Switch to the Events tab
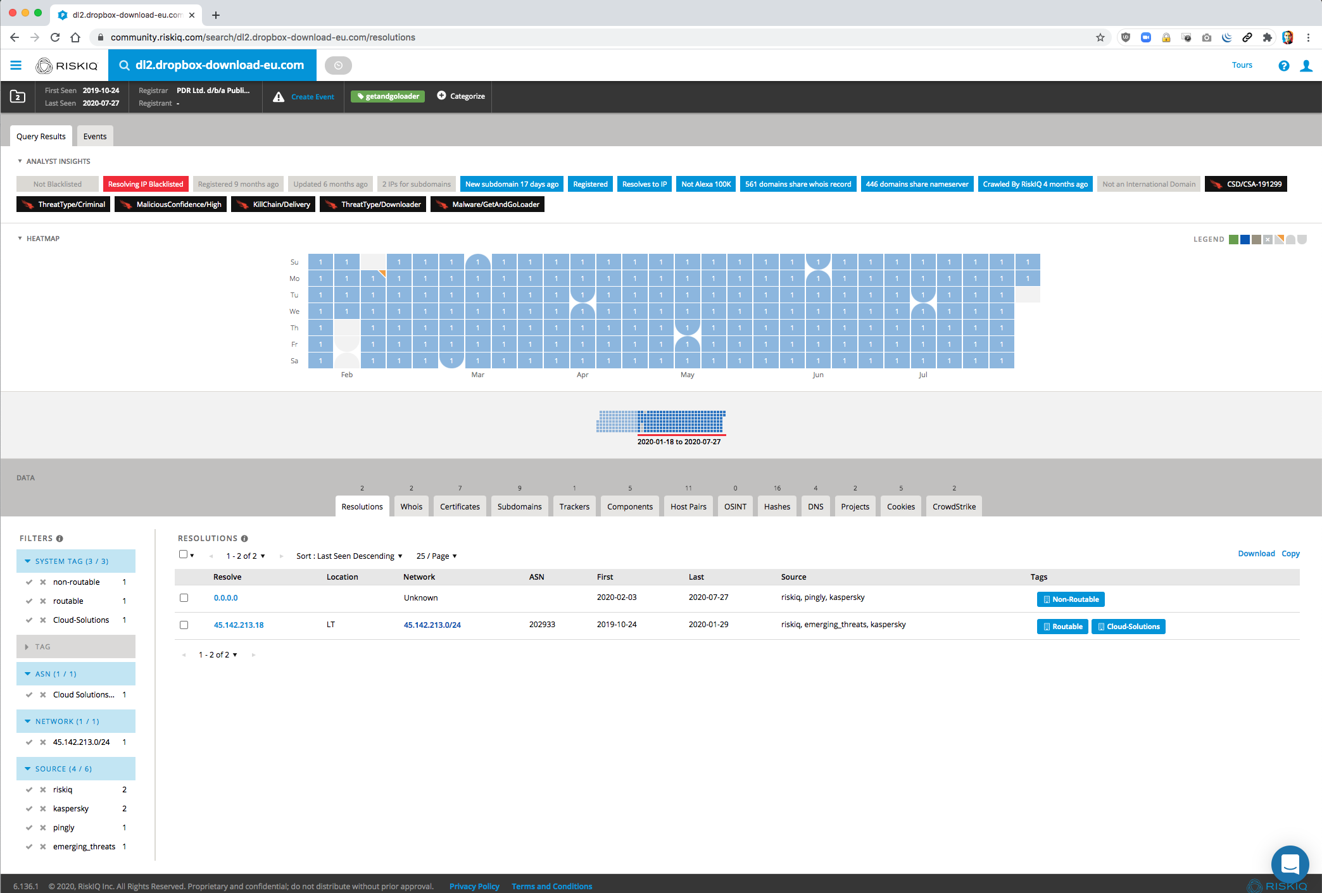 95,136
